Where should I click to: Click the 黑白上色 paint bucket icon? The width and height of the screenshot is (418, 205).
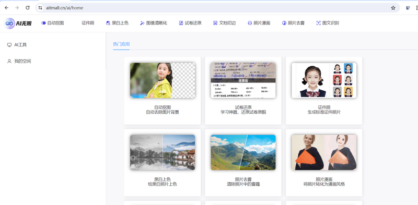[108, 23]
